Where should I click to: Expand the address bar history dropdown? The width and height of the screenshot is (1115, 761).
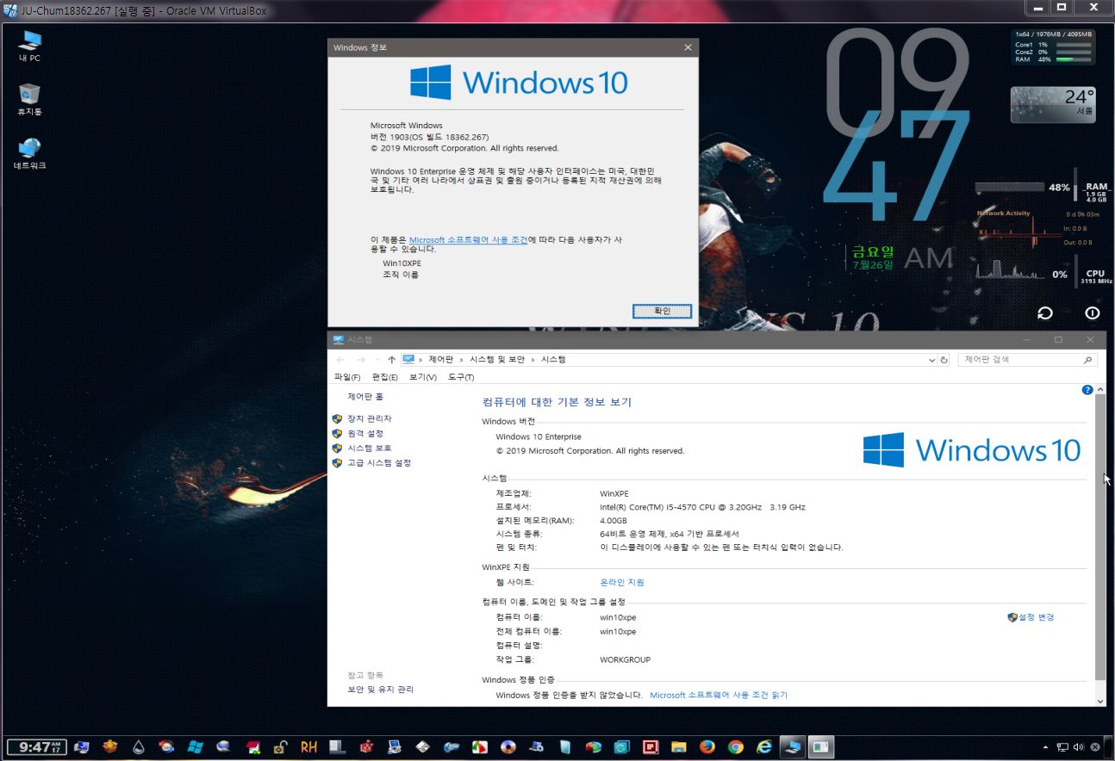point(931,360)
